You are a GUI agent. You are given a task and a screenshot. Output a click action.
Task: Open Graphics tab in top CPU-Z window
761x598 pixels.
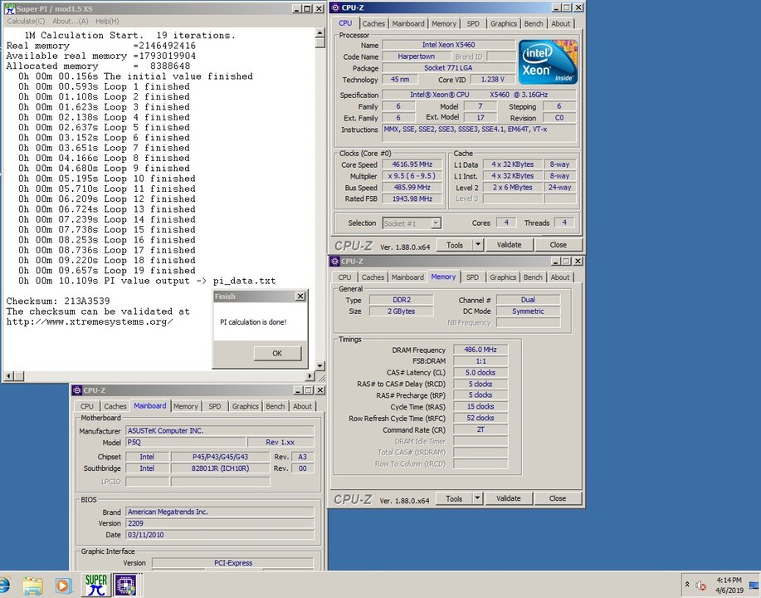click(x=503, y=23)
